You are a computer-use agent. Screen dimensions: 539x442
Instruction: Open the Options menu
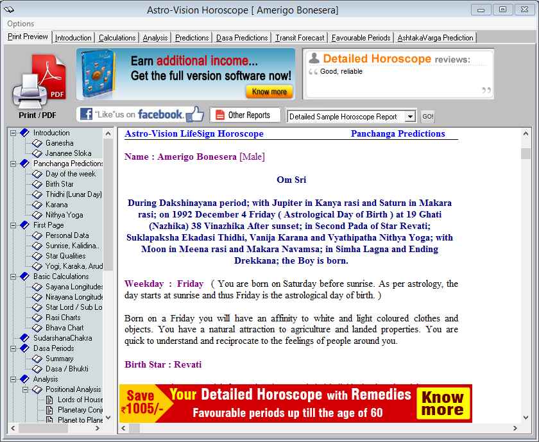point(21,24)
